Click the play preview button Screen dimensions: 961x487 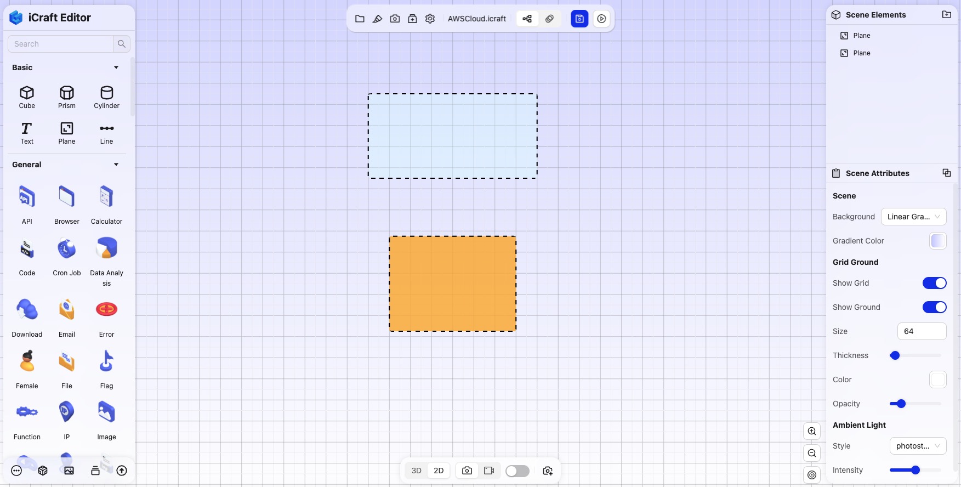click(601, 19)
